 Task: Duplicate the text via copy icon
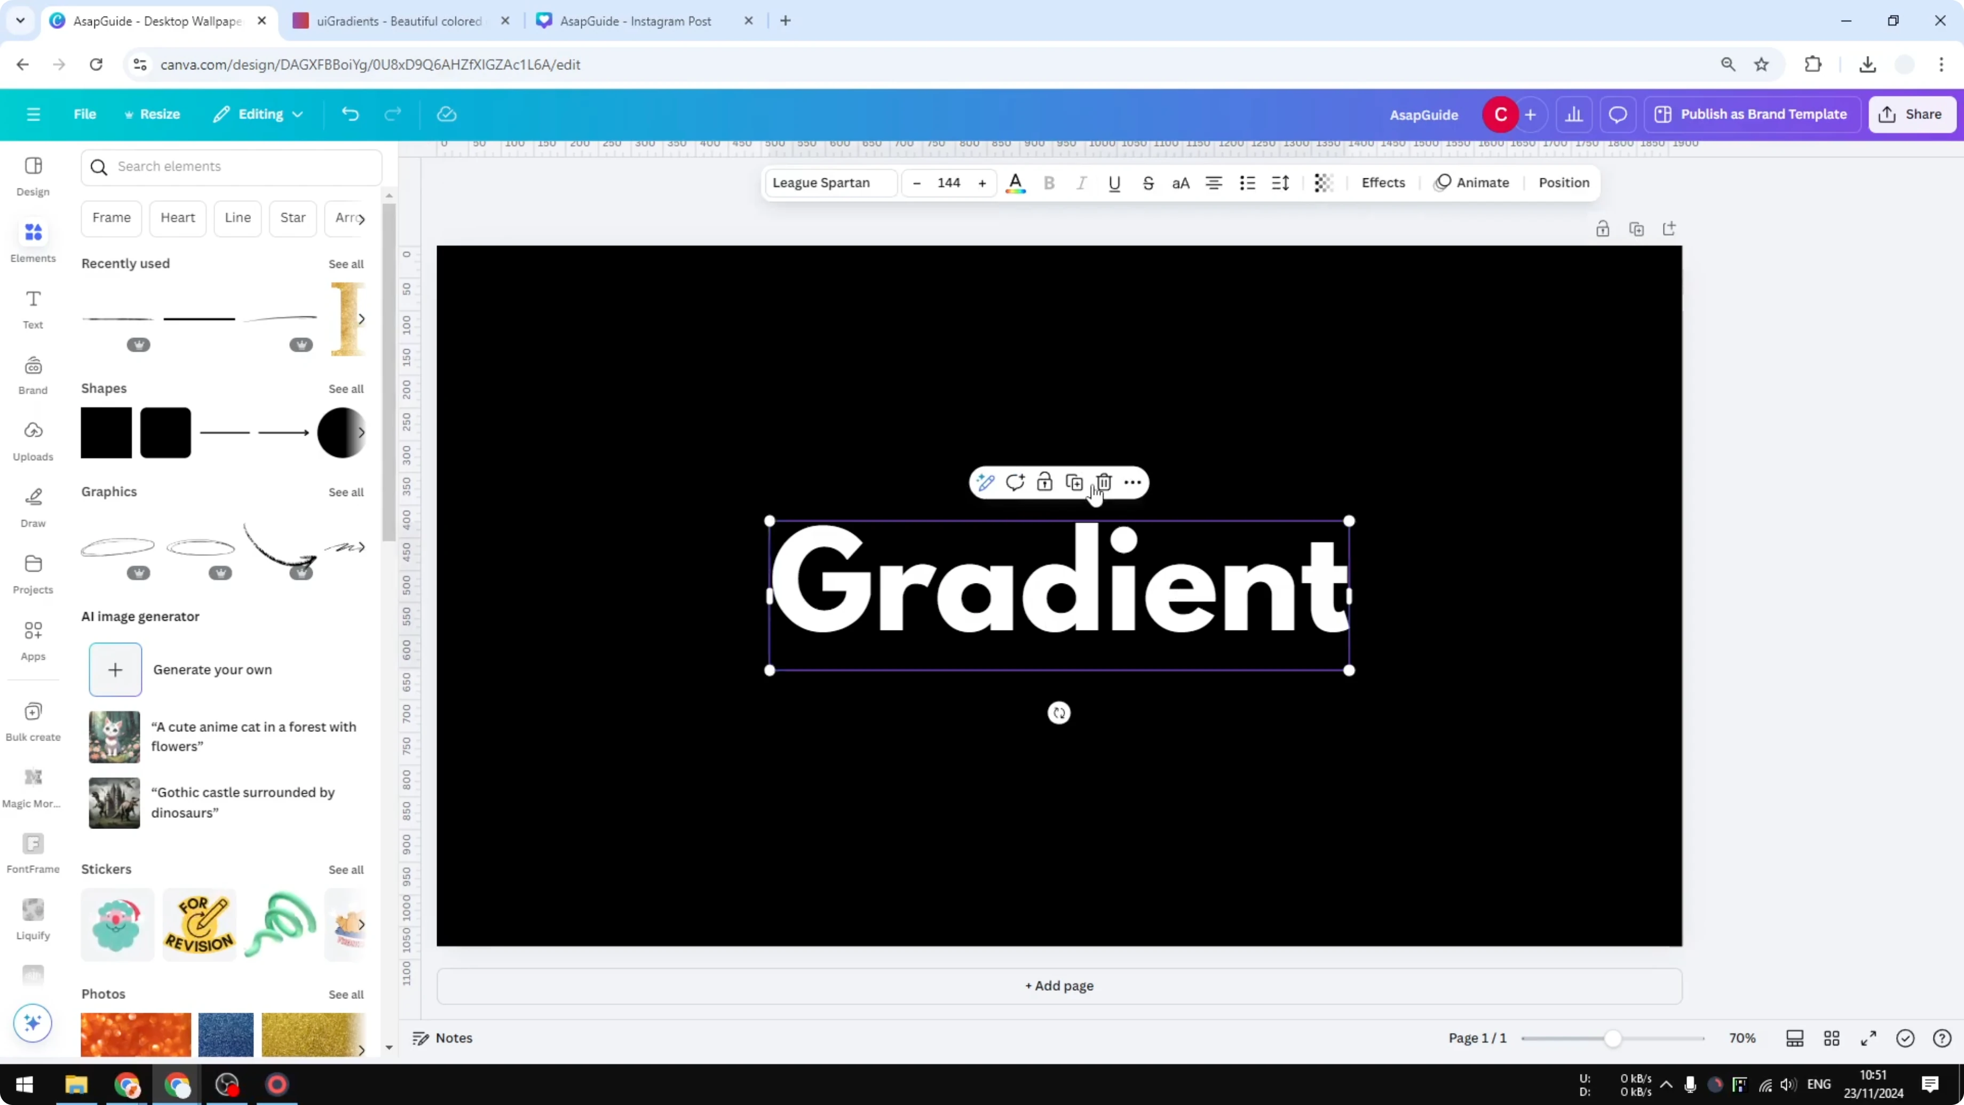[x=1074, y=482]
